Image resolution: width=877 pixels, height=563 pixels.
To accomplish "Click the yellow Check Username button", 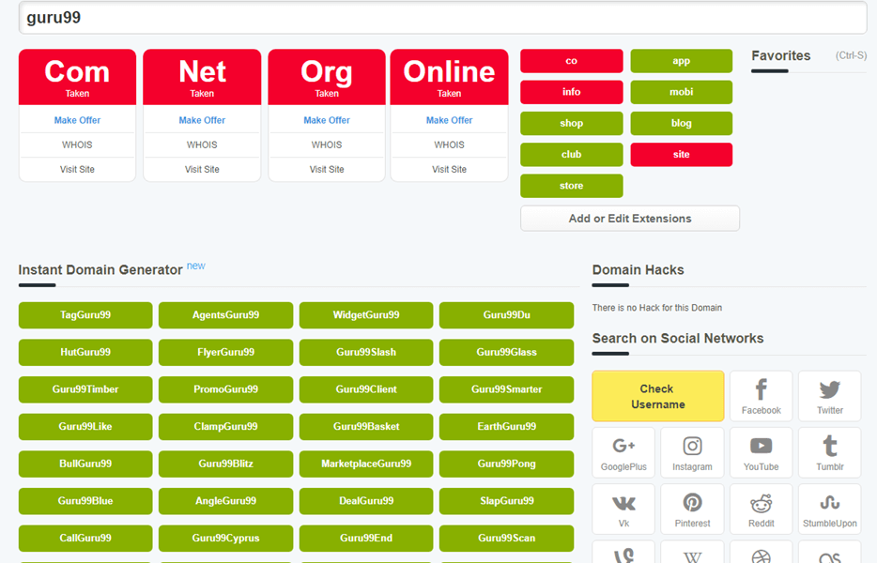I will click(x=657, y=396).
